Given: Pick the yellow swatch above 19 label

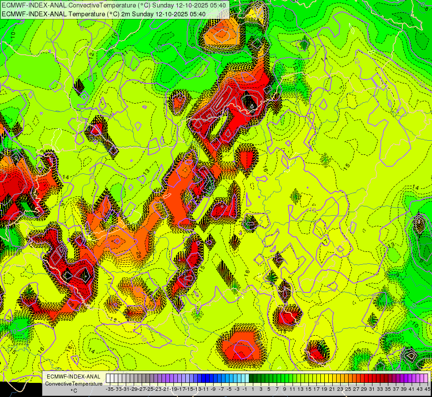Looking at the screenshot, I should (x=323, y=378).
